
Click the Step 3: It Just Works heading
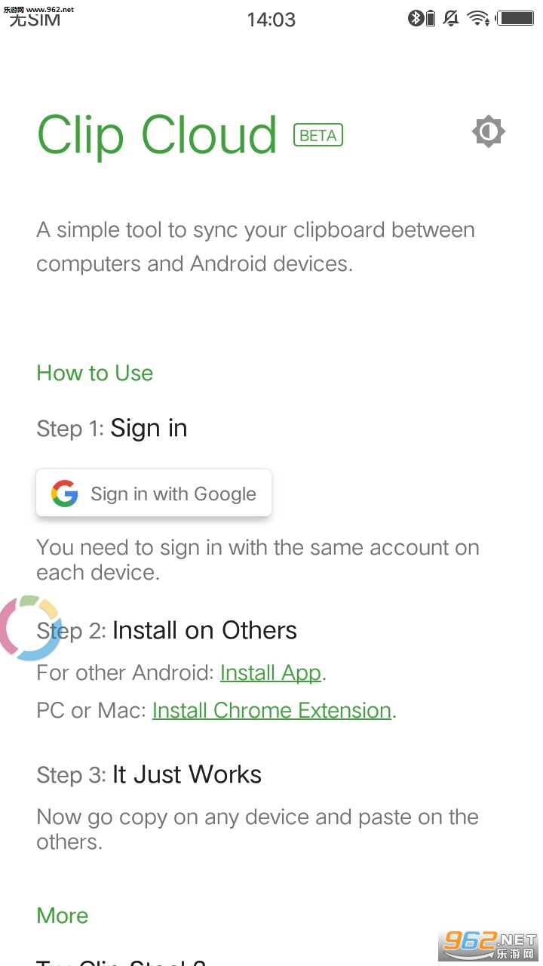coord(149,774)
